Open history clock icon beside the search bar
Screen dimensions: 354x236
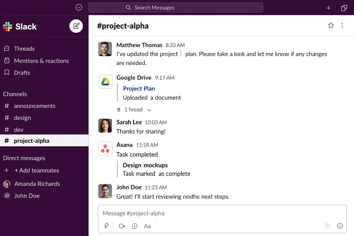(79, 7)
